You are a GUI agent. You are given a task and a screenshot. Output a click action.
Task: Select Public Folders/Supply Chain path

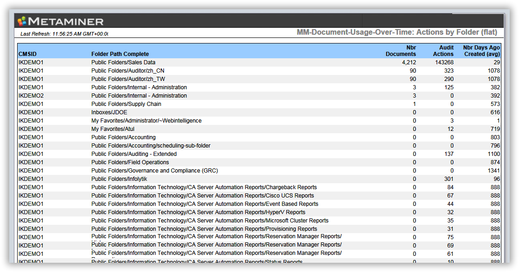[x=126, y=104]
